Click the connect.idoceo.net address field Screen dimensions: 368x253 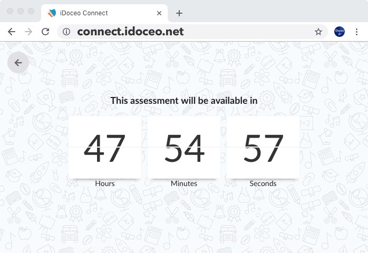coord(185,32)
